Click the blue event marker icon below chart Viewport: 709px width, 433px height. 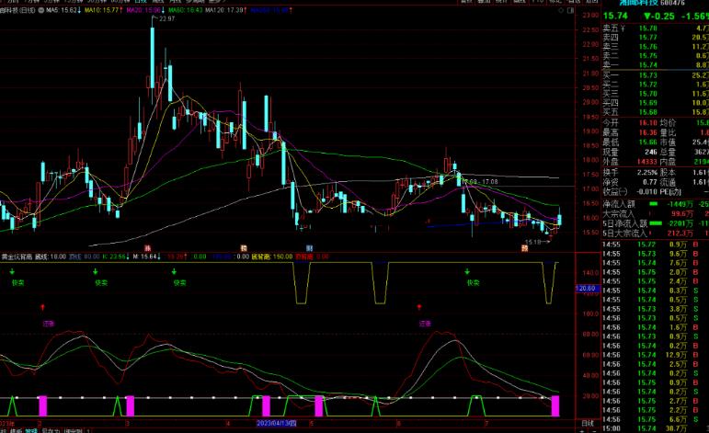click(309, 247)
